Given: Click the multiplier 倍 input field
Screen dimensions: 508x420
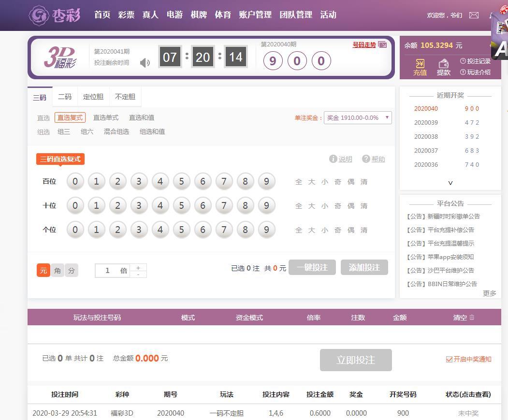Looking at the screenshot, I should click(108, 271).
